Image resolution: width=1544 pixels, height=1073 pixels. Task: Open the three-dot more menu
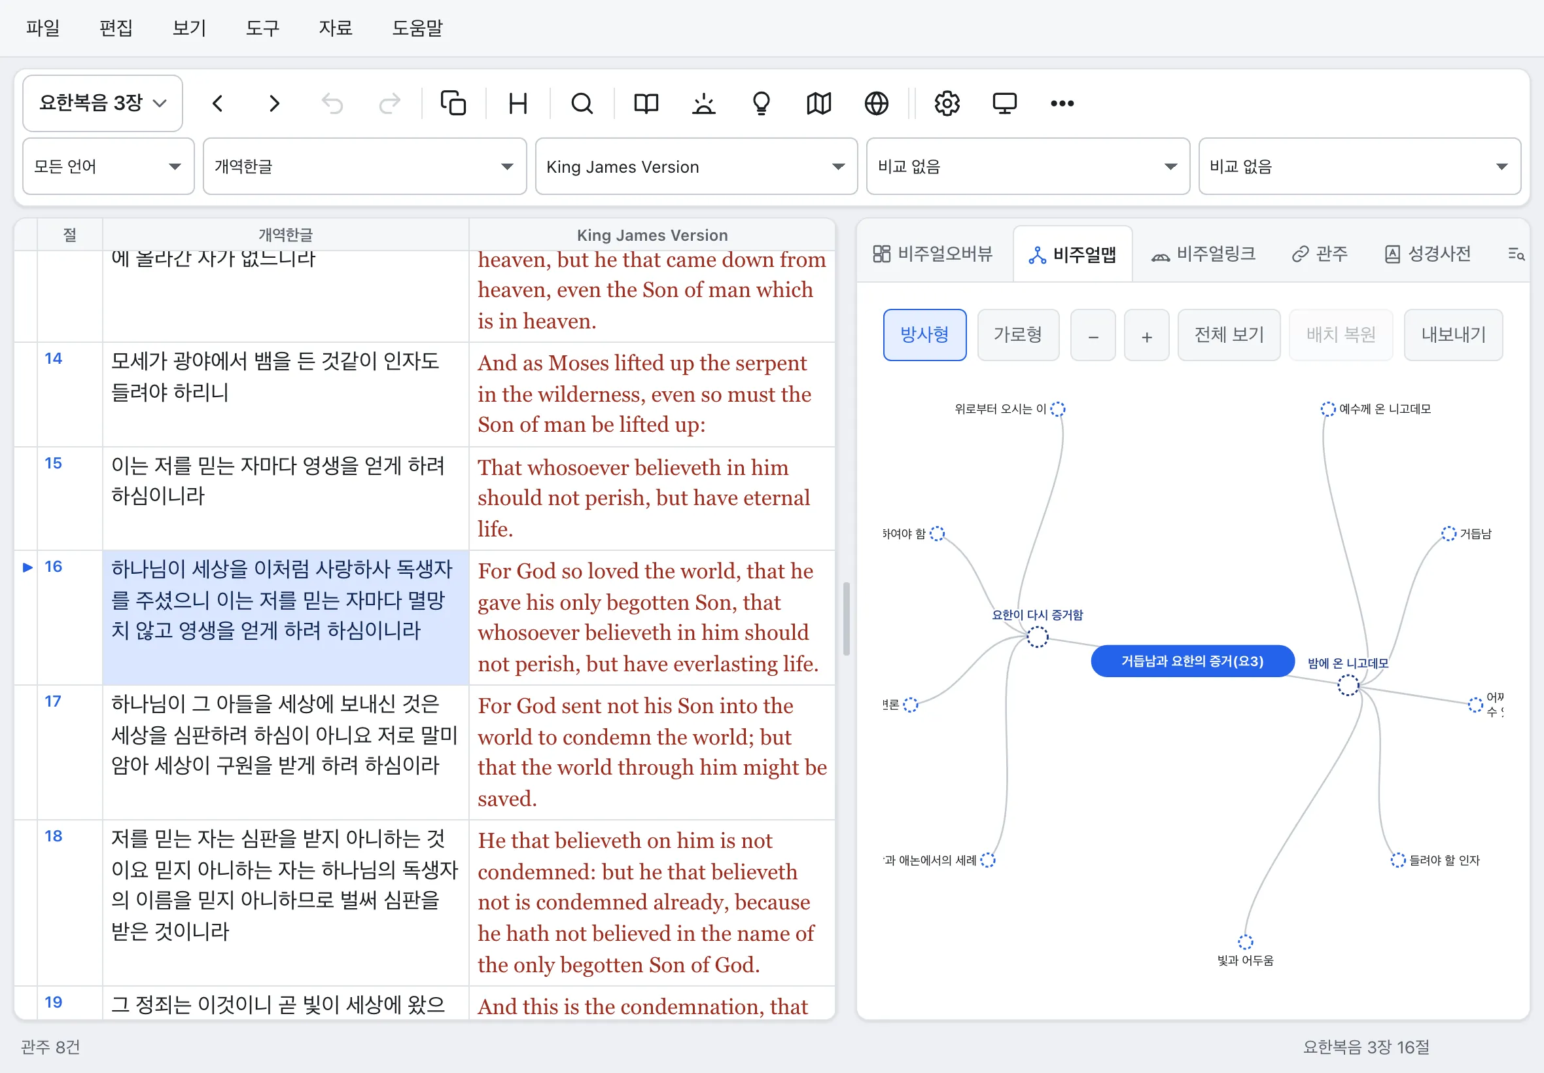point(1062,103)
